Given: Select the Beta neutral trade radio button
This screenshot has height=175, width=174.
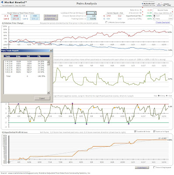Looking at the screenshot, I should [154, 19].
